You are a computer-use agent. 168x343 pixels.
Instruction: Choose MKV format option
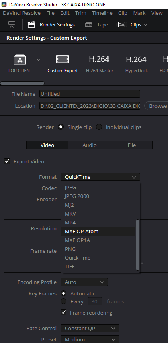98,214
